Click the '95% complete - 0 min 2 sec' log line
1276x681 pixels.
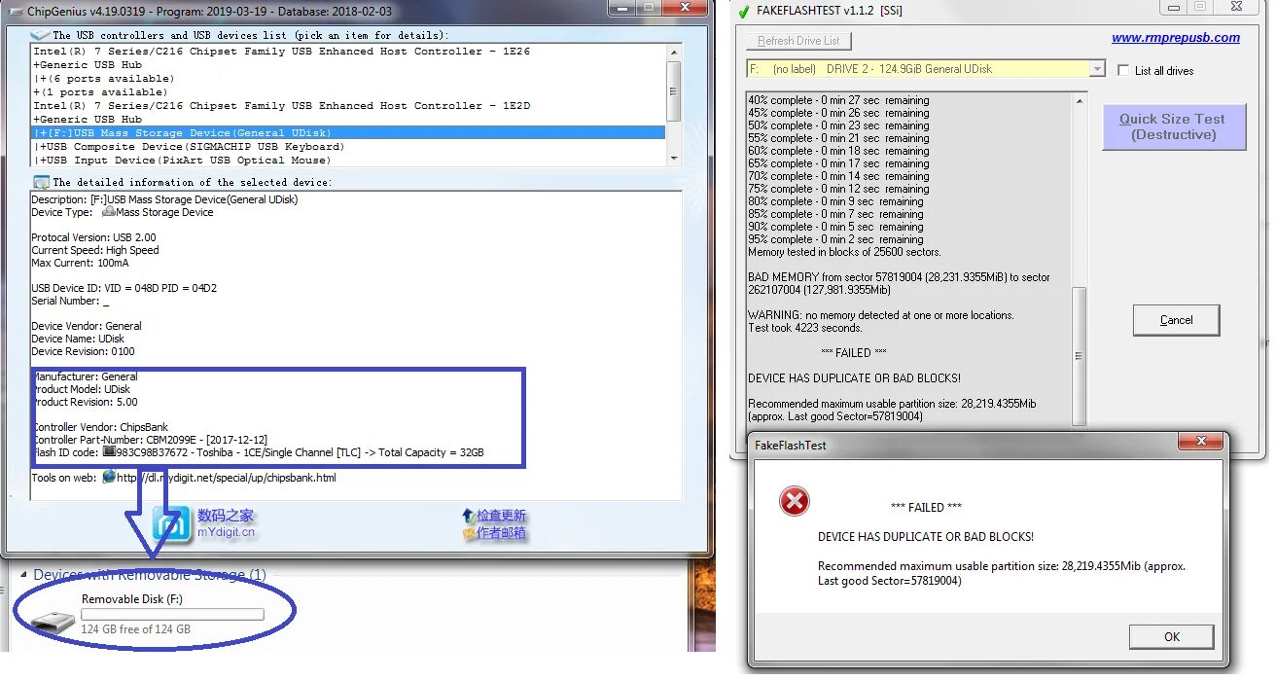tap(835, 239)
